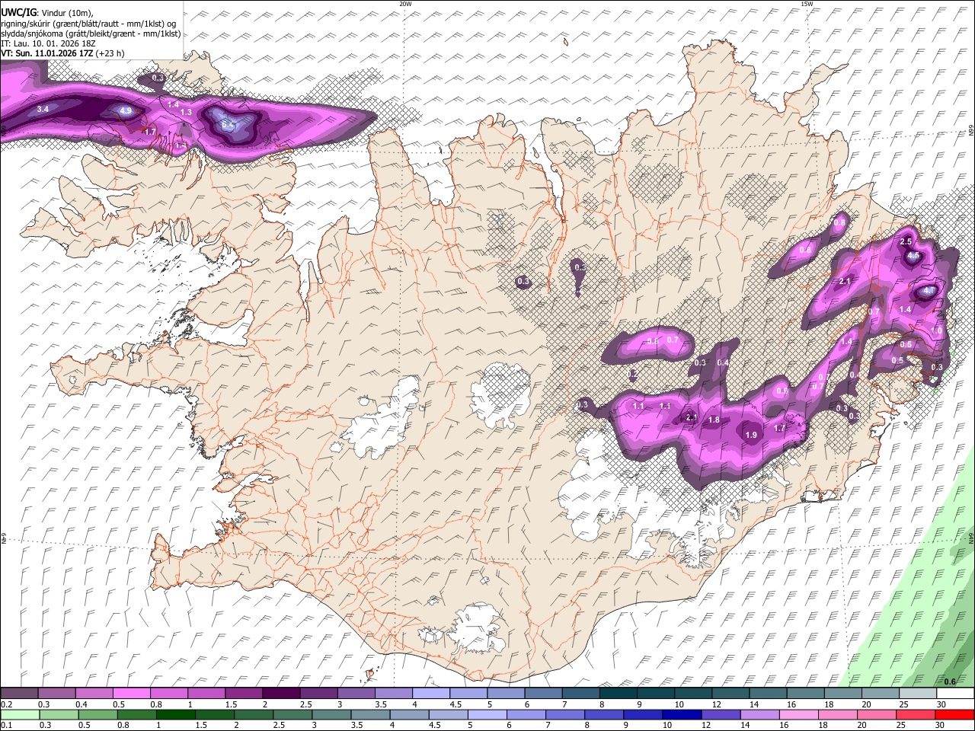Click the upper legend swatch starting at 25
The image size is (975, 731).
[x=919, y=694]
